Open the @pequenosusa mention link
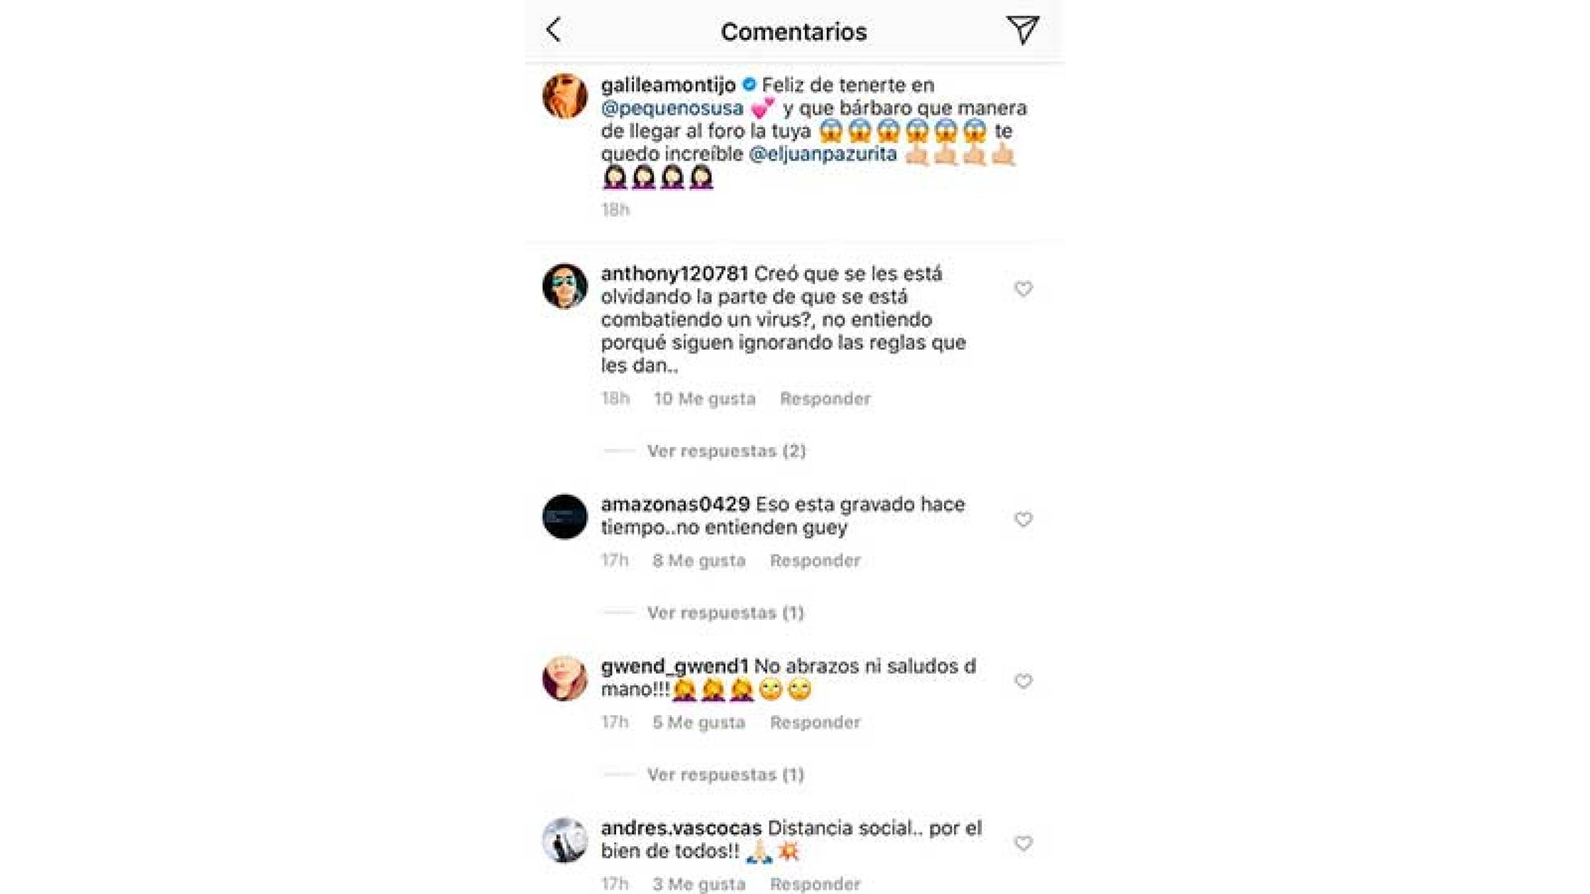 tap(672, 108)
